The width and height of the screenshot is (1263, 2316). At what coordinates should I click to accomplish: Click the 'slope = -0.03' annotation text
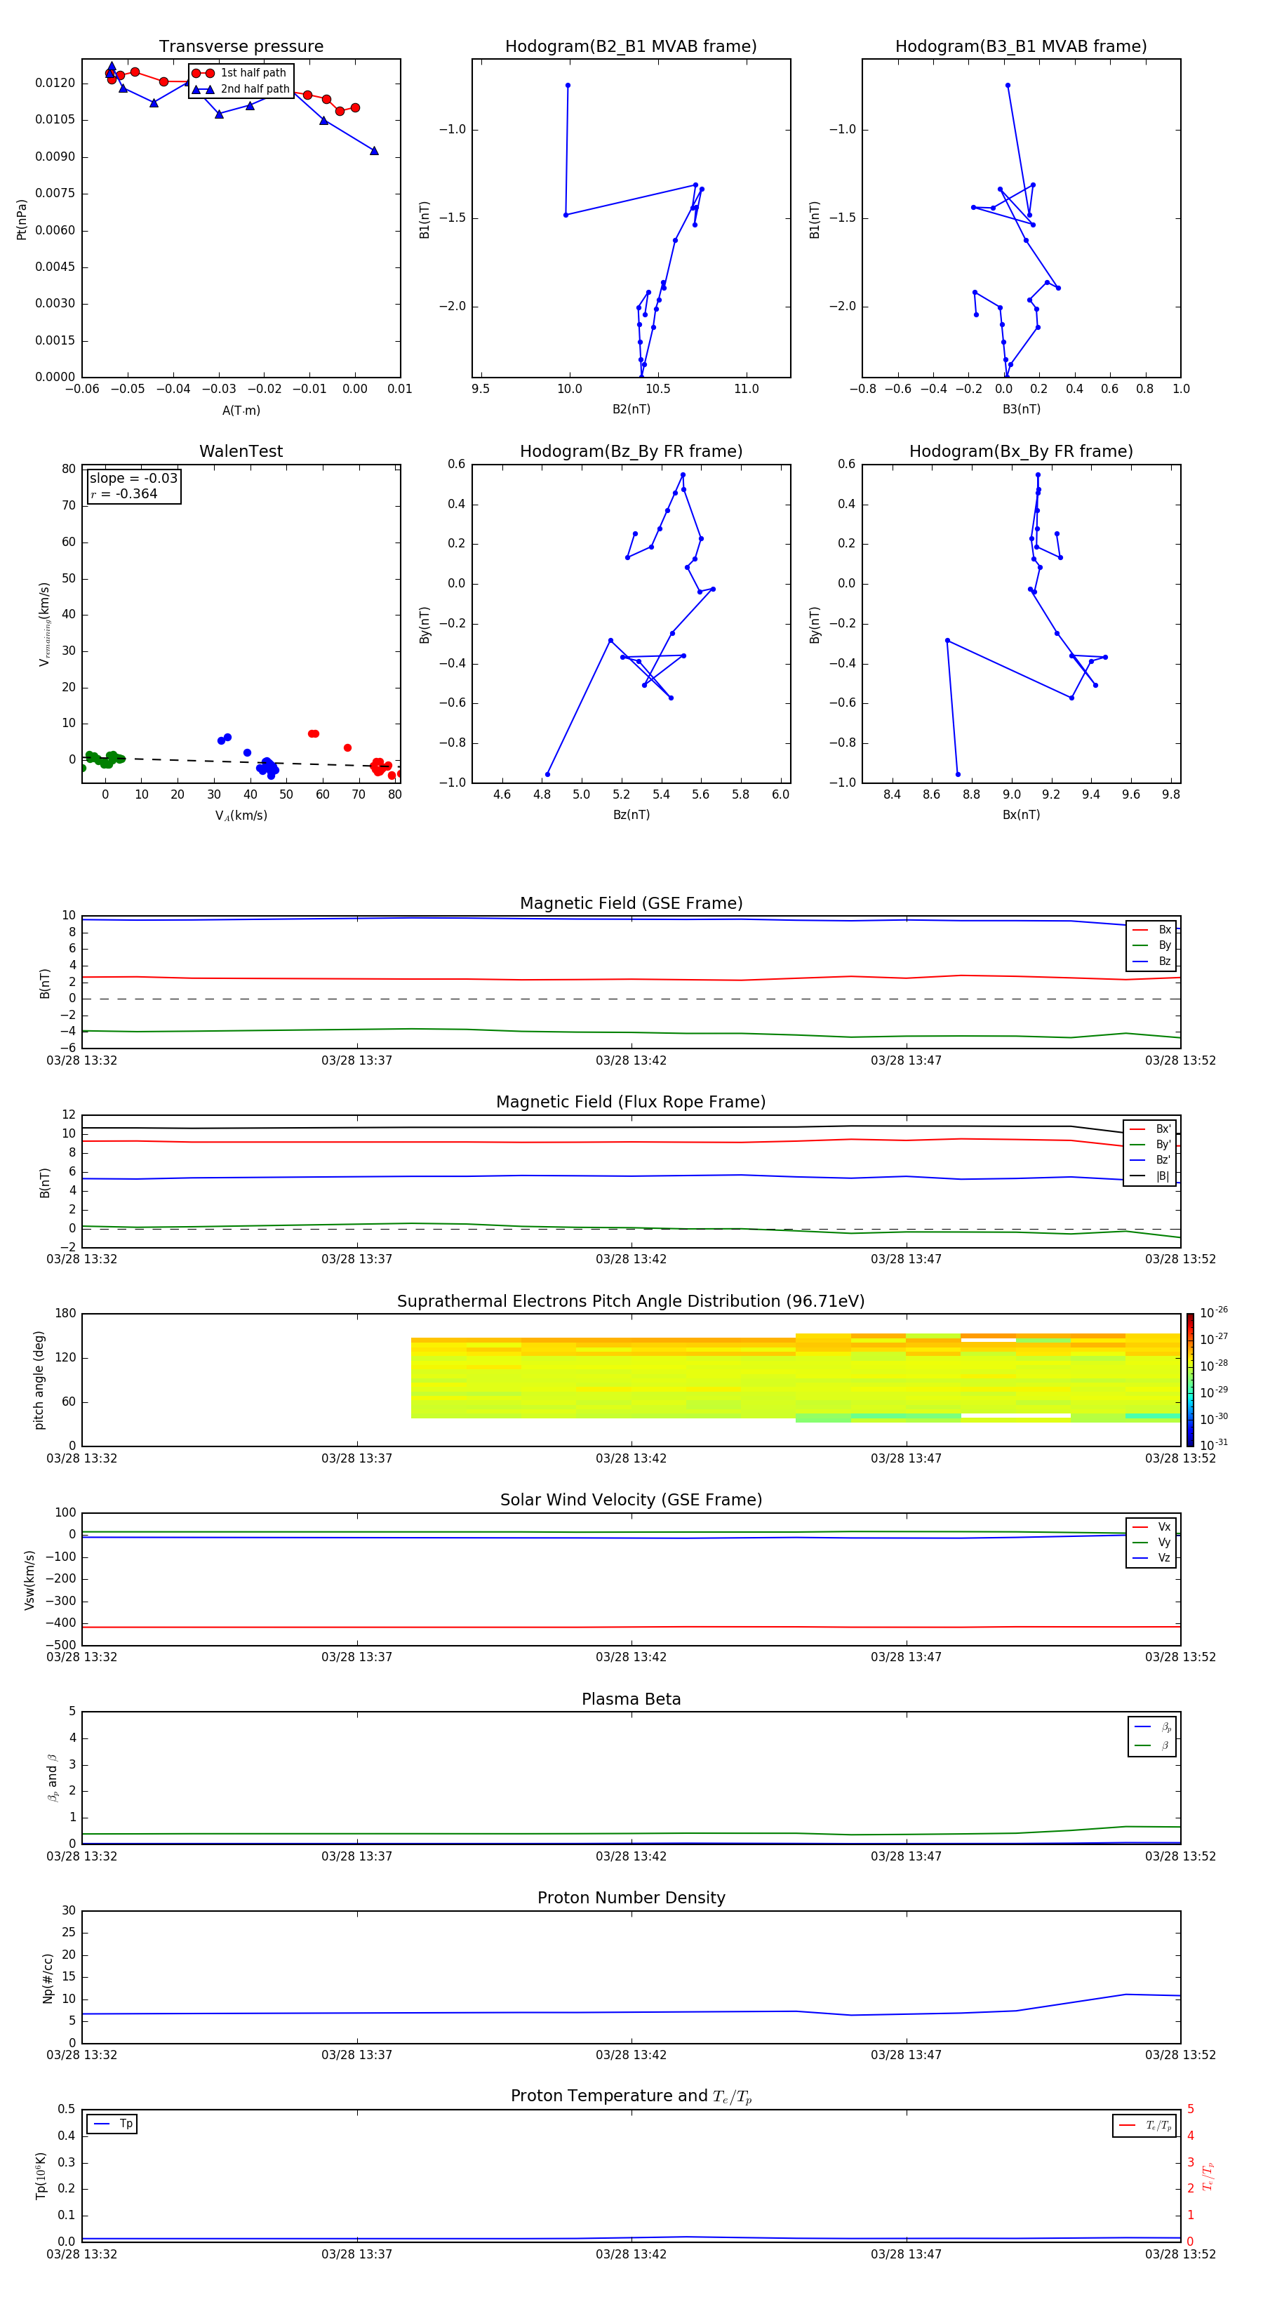tap(133, 479)
